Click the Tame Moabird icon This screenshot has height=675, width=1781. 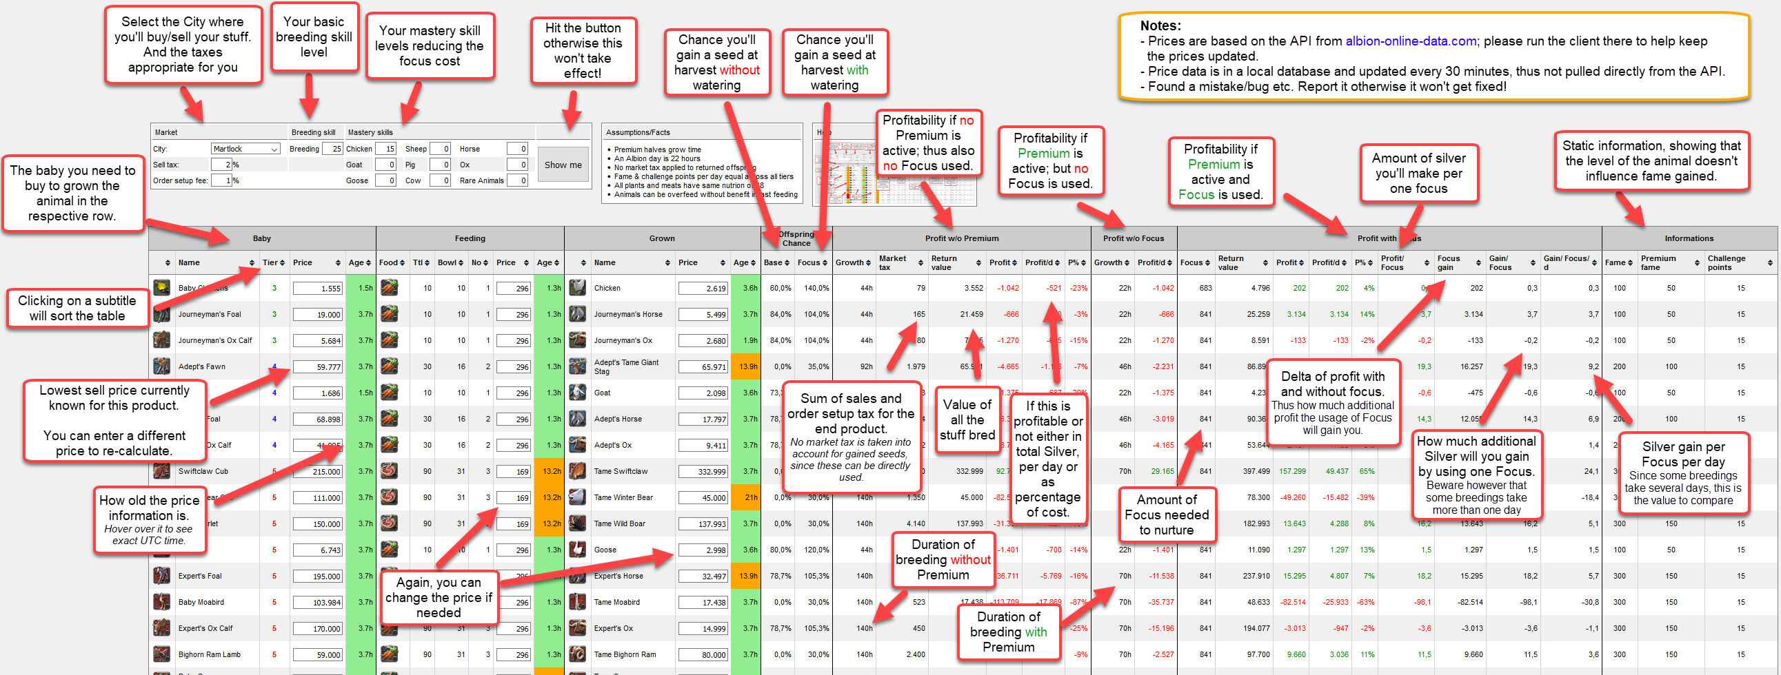(x=577, y=603)
